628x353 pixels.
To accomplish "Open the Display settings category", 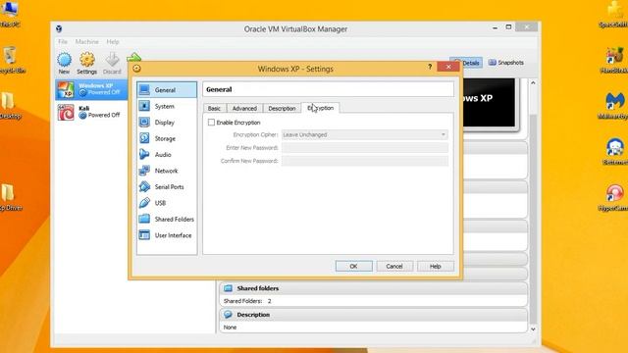I will pos(167,122).
